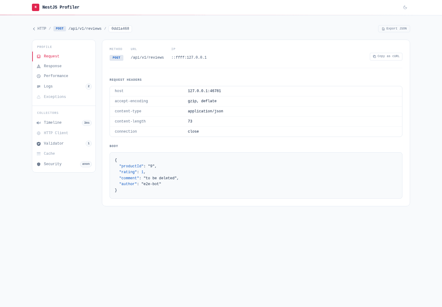Open the Performance section
442x307 pixels.
pos(64,76)
